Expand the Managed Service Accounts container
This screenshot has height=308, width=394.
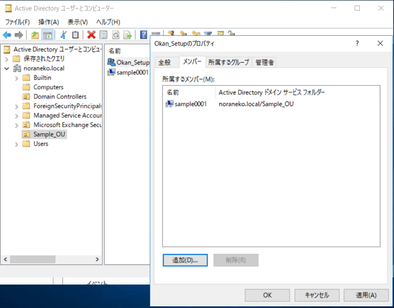pyautogui.click(x=16, y=116)
